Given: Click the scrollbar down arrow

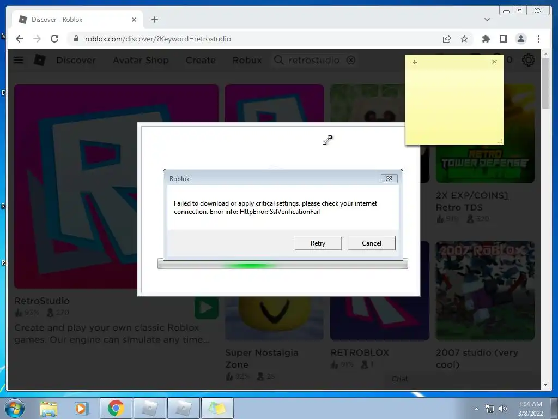Looking at the screenshot, I should [x=545, y=385].
